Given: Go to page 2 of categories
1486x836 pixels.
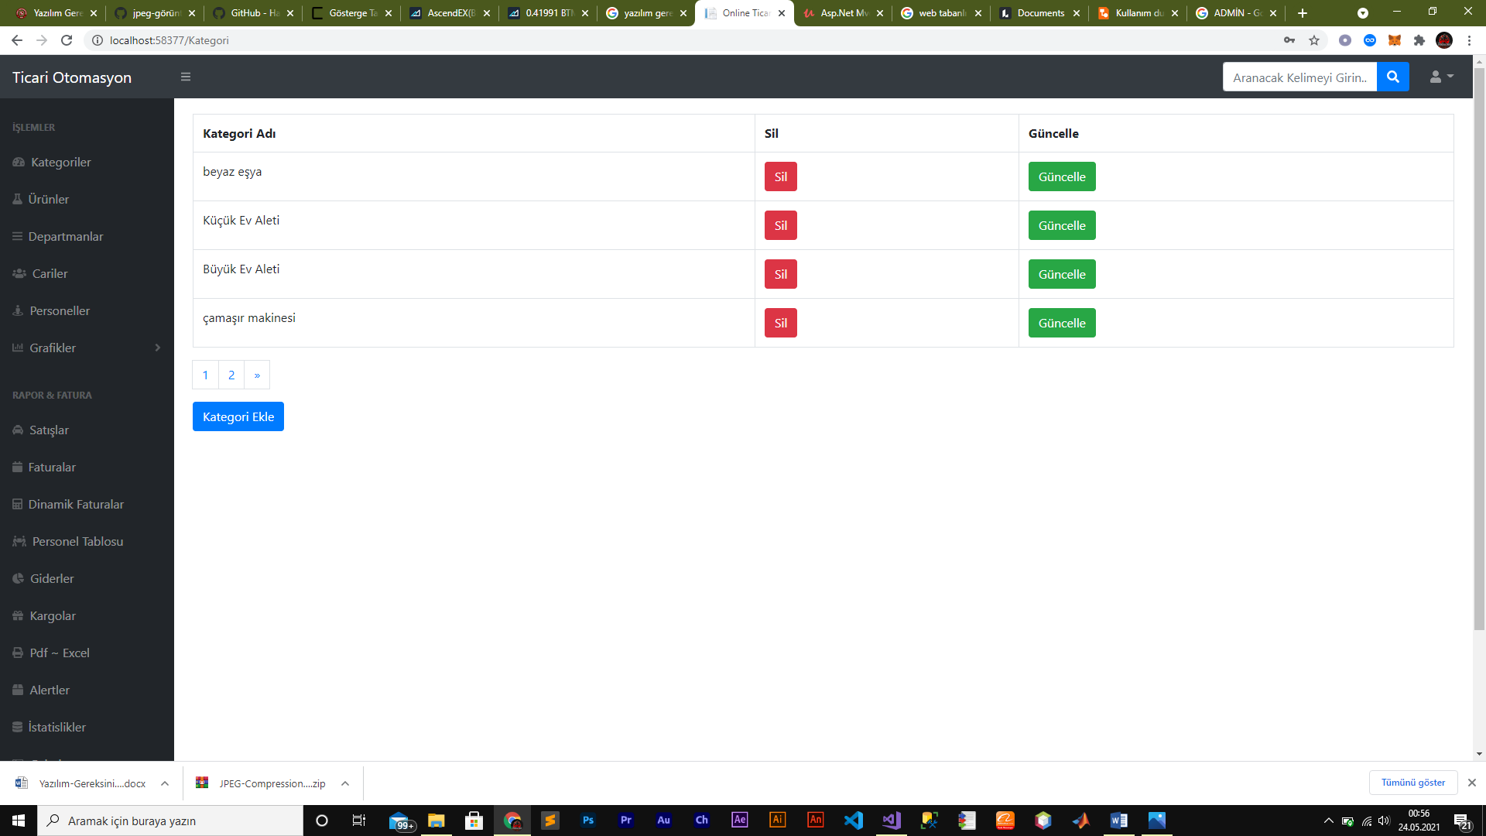Looking at the screenshot, I should (231, 375).
